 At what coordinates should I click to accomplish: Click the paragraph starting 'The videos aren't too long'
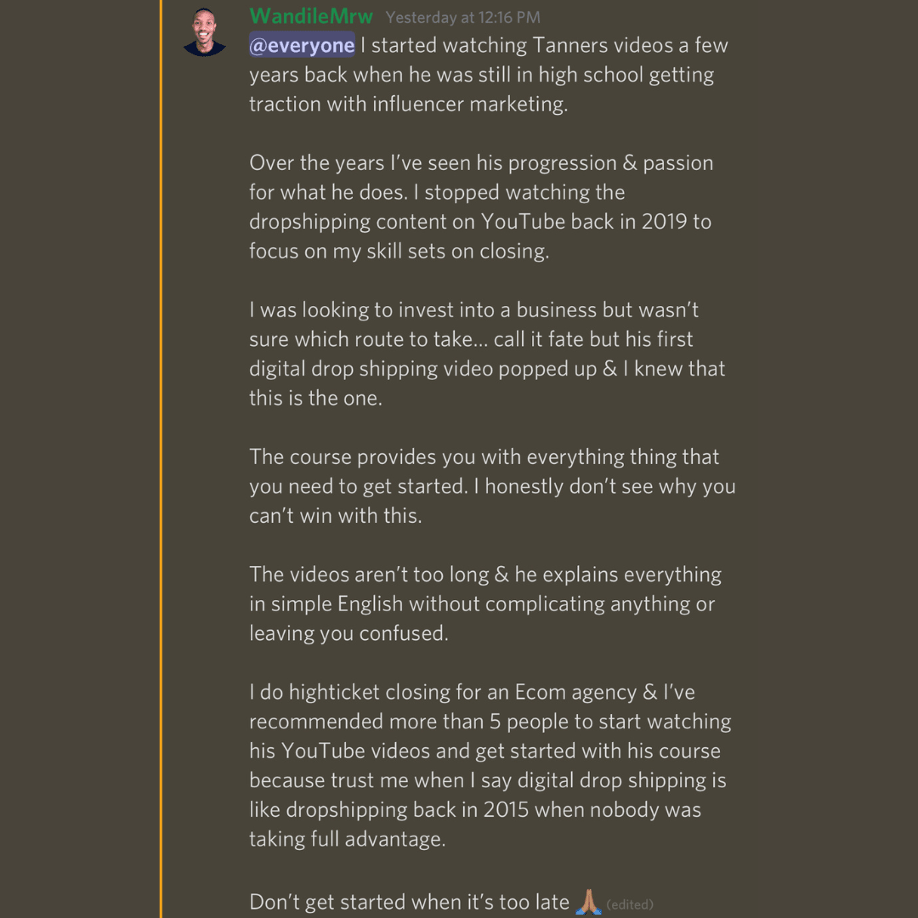tap(485, 603)
